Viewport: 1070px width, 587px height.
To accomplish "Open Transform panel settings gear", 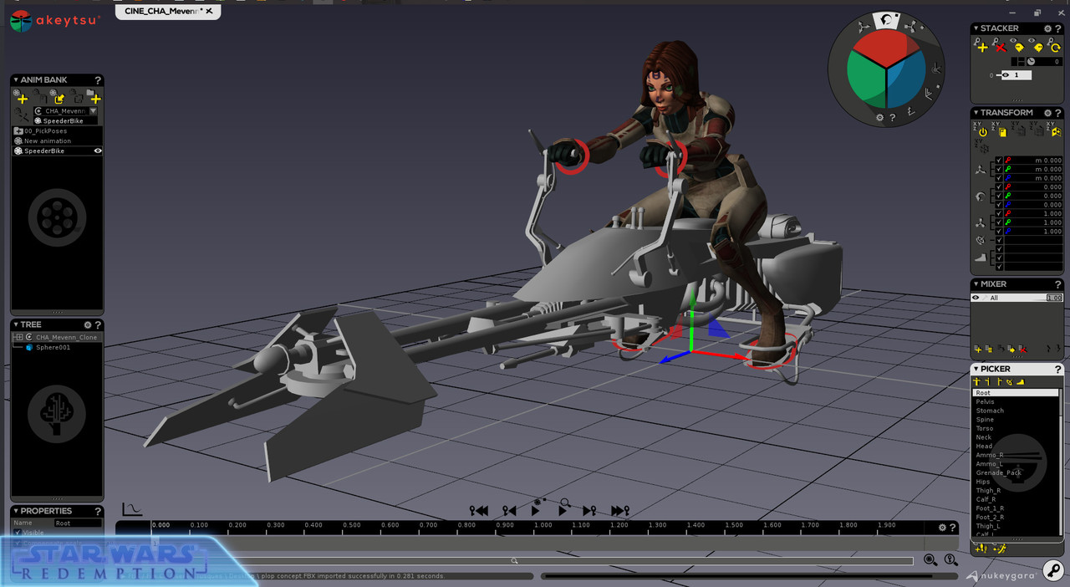I will click(1048, 112).
